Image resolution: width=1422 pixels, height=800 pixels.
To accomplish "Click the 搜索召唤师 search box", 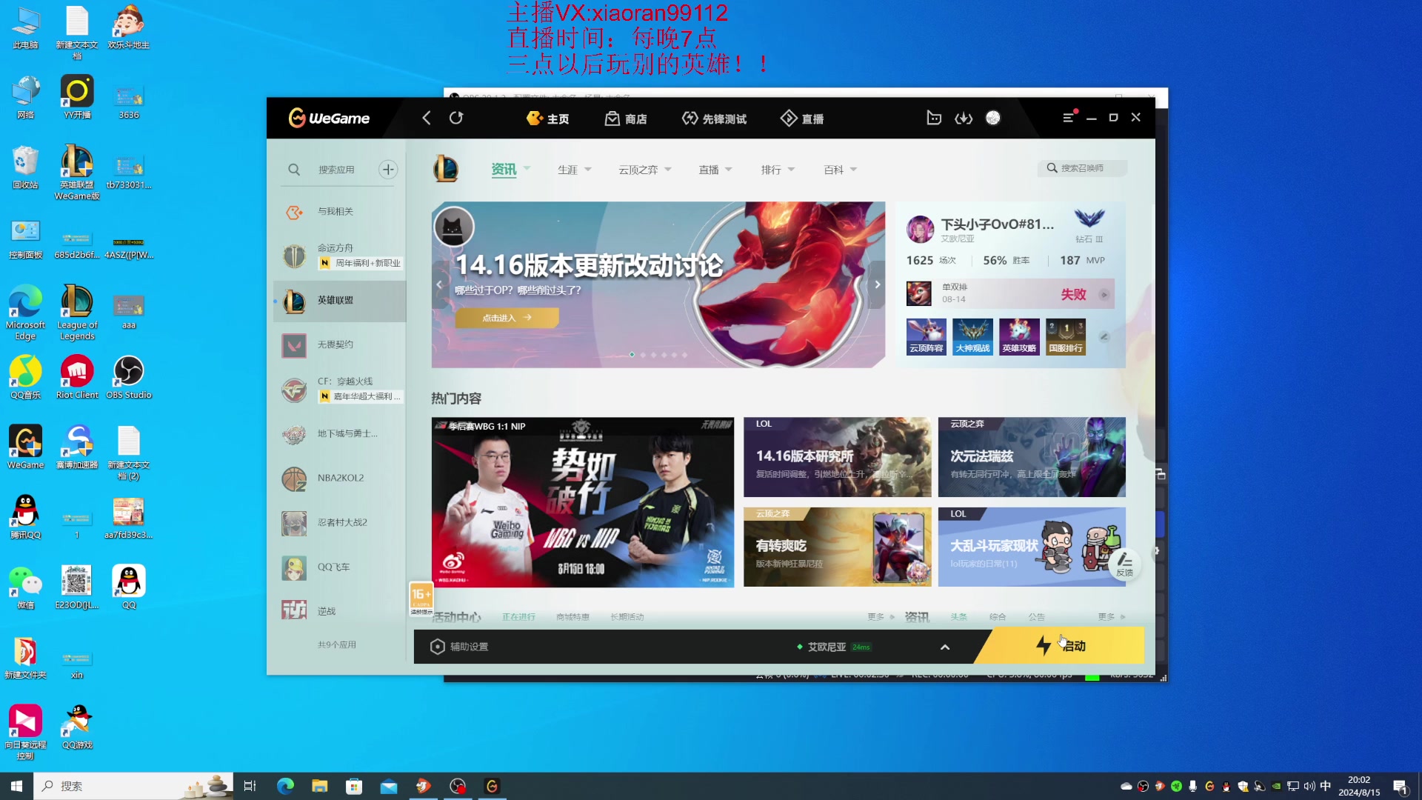I will (1083, 168).
